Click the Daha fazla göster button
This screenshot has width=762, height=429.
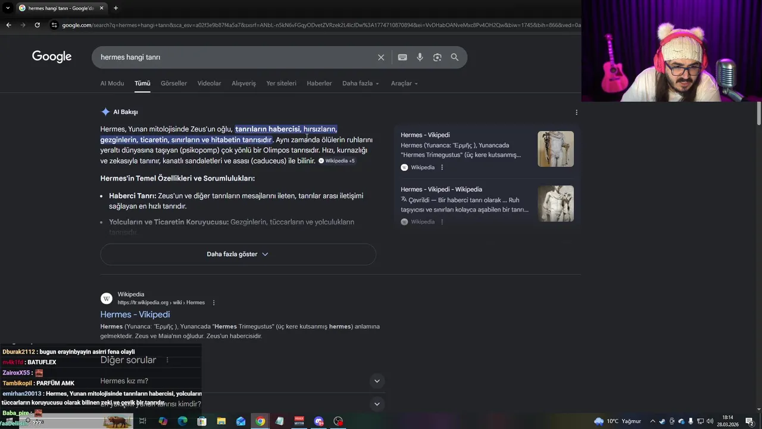238,254
